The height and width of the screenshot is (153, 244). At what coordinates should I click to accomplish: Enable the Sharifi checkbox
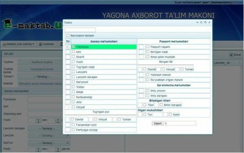tap(73, 57)
